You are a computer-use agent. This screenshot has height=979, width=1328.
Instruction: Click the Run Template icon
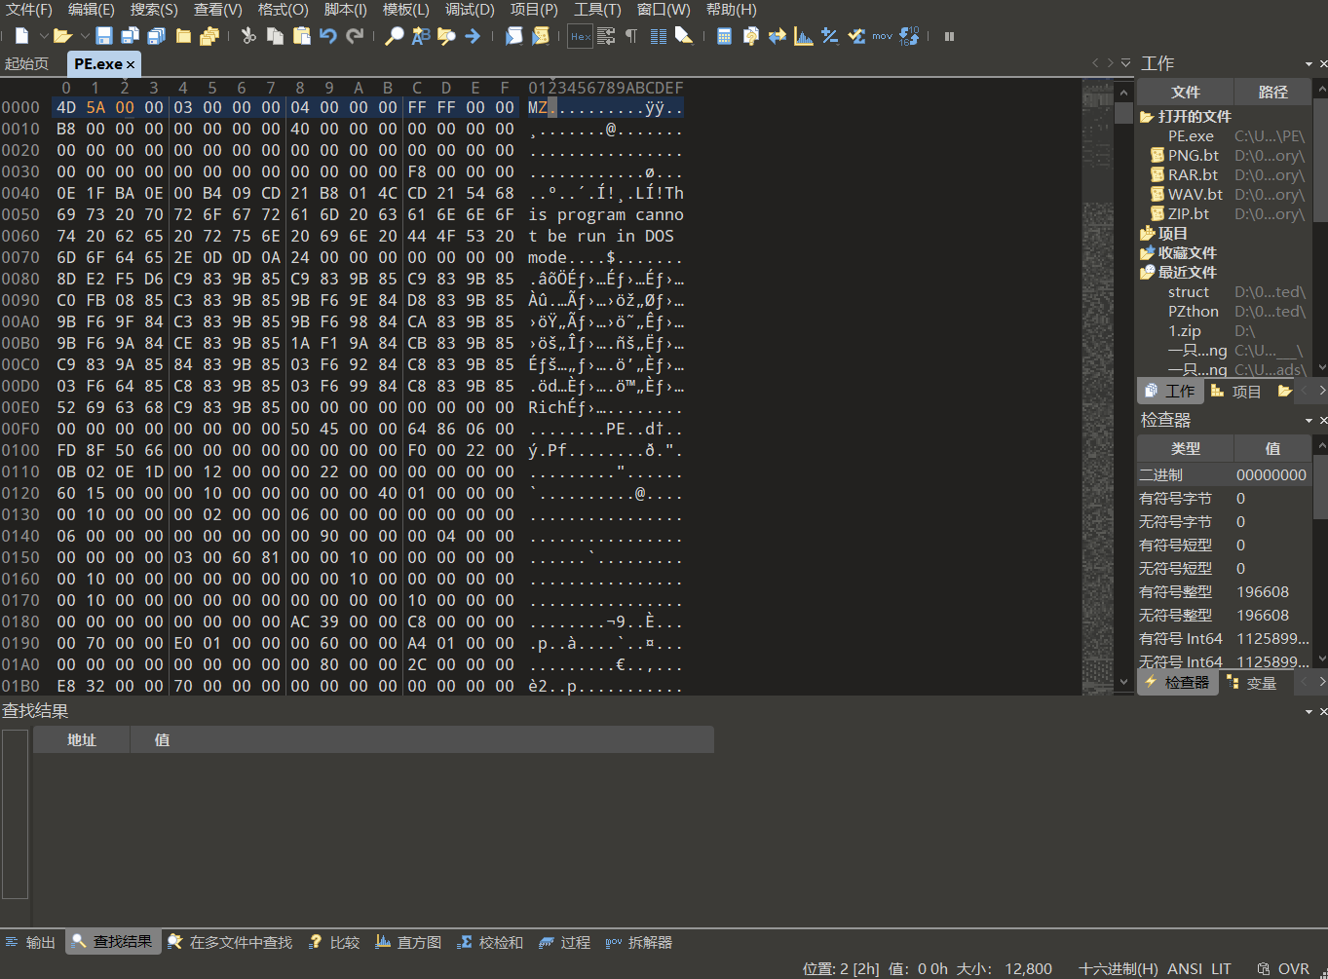tap(540, 36)
